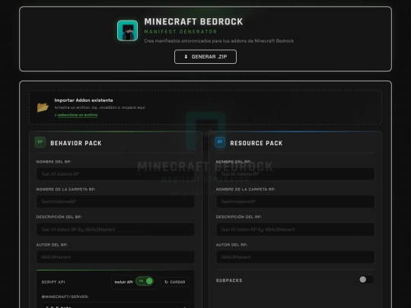This screenshot has width=411, height=308.
Task: Focus the Nombre de la carpeta RP field
Action: [x=295, y=202]
